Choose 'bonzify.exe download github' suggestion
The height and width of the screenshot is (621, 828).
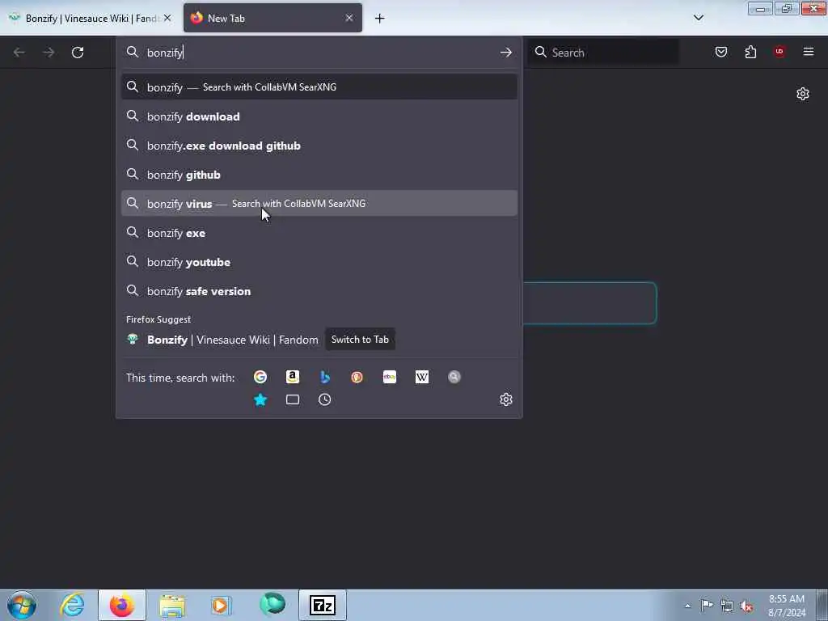point(319,146)
